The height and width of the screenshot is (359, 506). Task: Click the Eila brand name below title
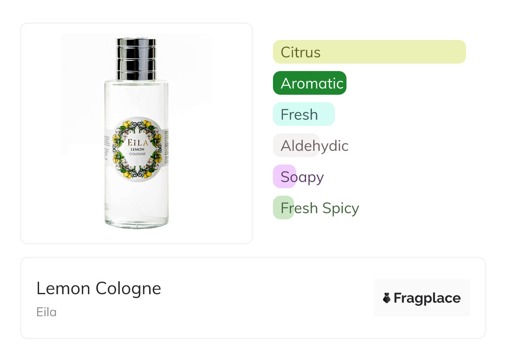click(x=46, y=312)
